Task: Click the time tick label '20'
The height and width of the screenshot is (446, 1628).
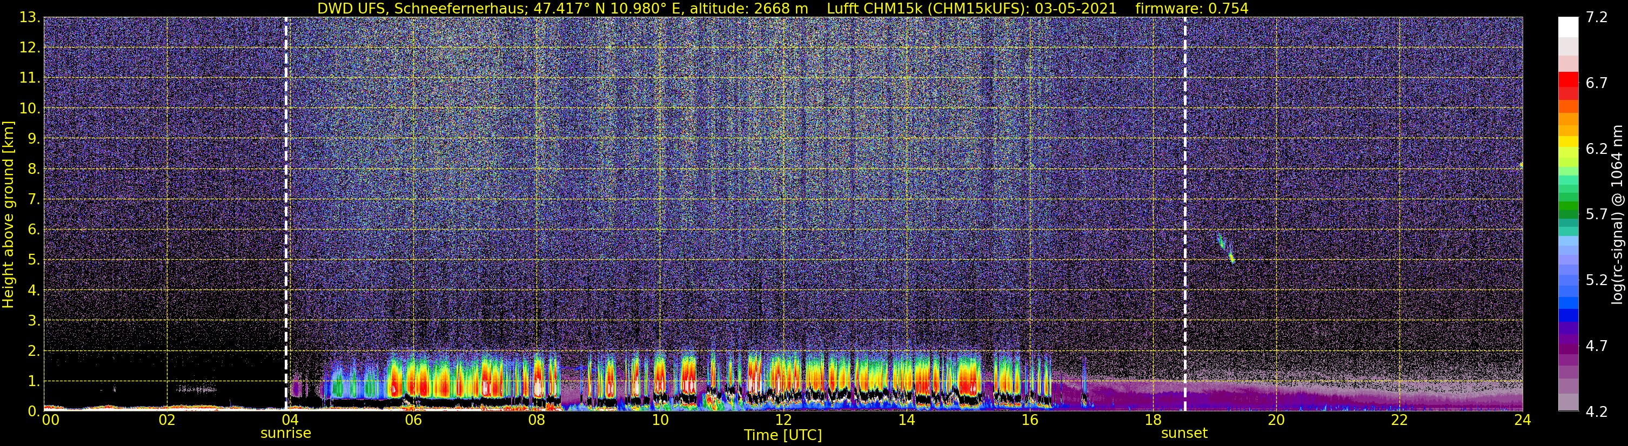Action: pos(1276,420)
